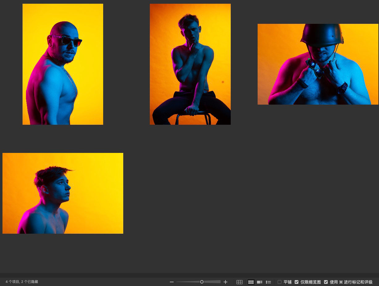Click the 仅限缩览图 label text
Screen dimensions: 379x286
(x=311, y=282)
